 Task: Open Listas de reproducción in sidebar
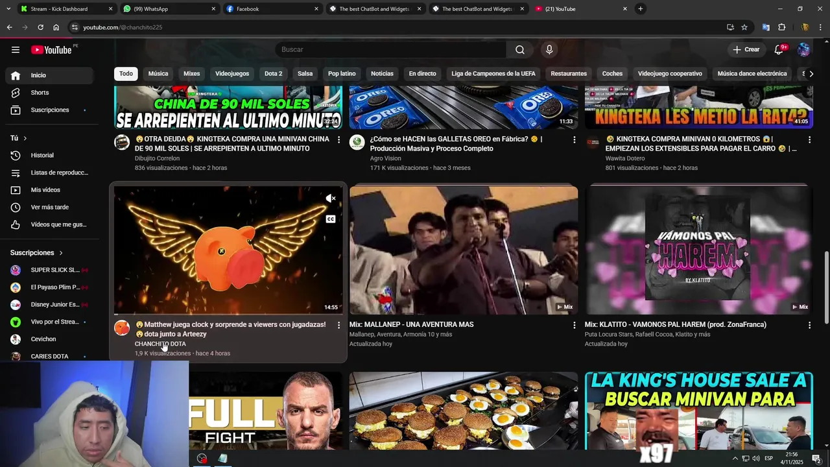click(49, 173)
